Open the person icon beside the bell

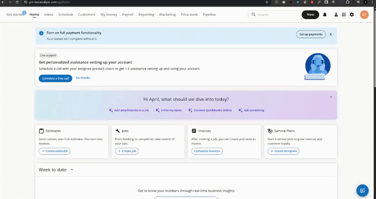tap(336, 15)
